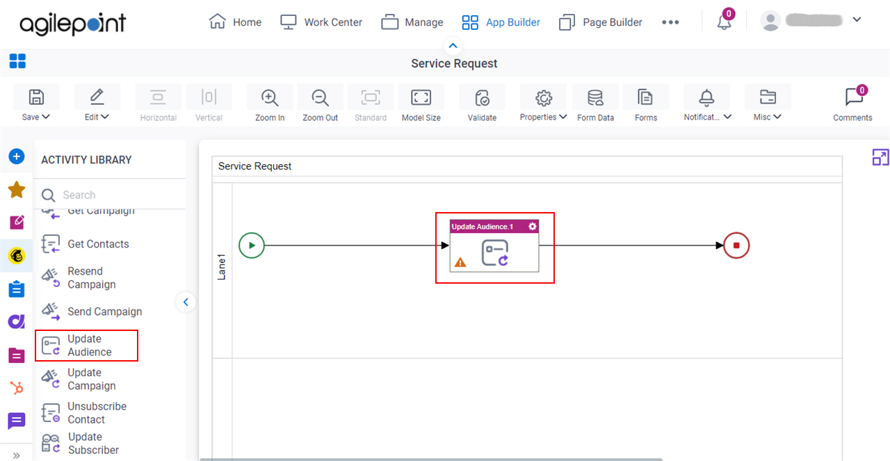
Task: Open Favorites star tab in sidebar
Action: coord(17,189)
